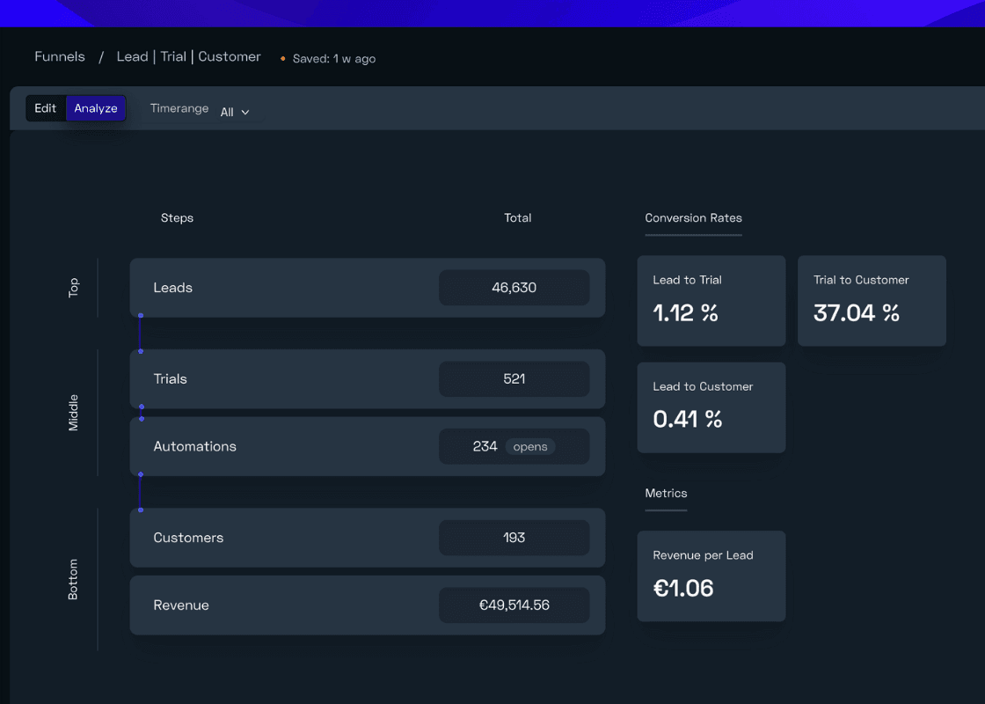Open the Revenue per Lead metric card

[x=711, y=576]
